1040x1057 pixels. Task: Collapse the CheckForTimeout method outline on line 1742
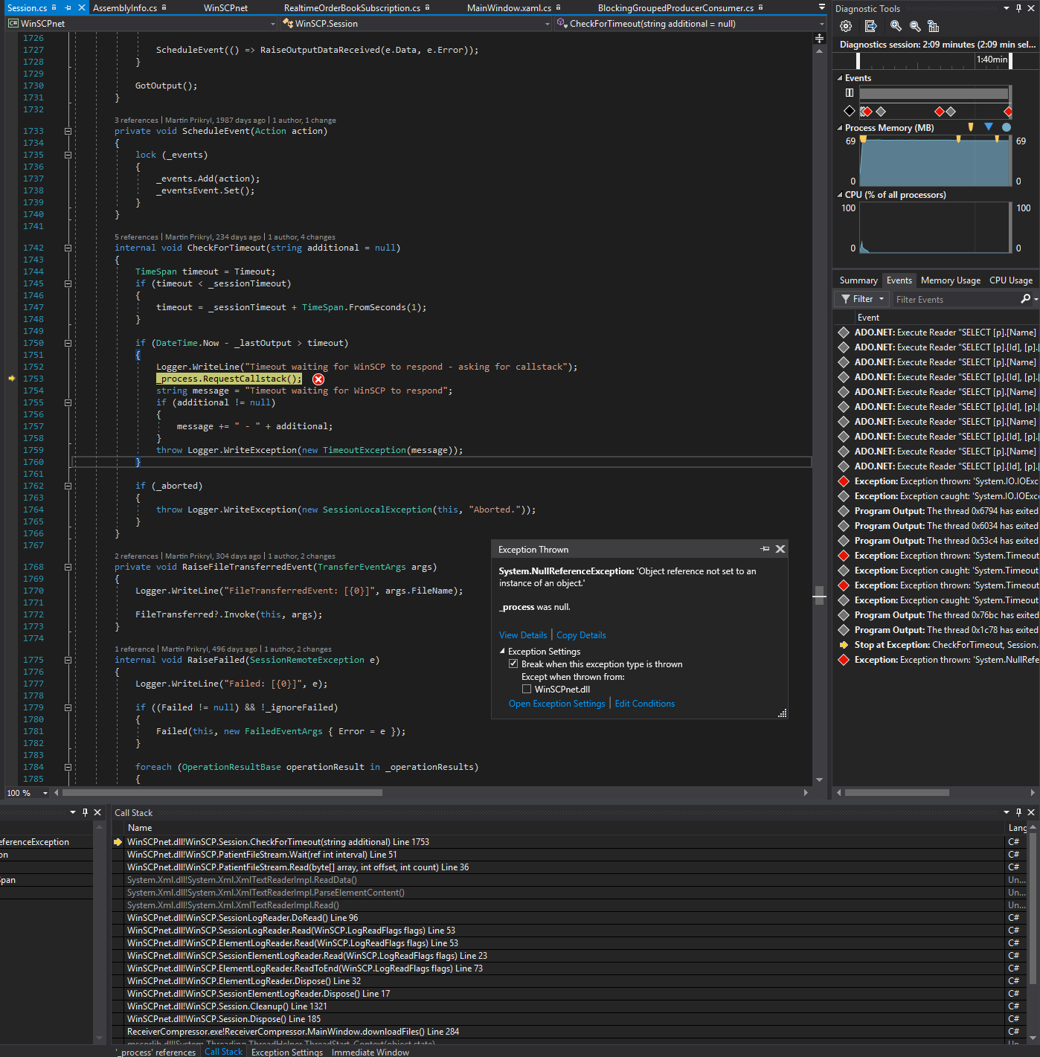(68, 248)
